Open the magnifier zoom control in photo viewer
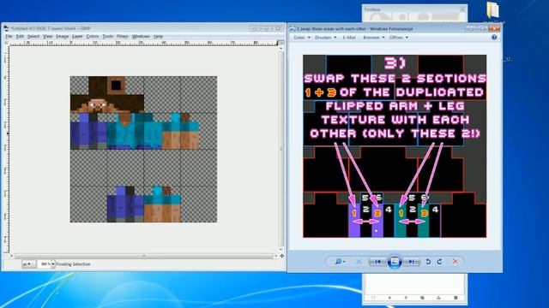The height and width of the screenshot is (308, 549). point(340,262)
